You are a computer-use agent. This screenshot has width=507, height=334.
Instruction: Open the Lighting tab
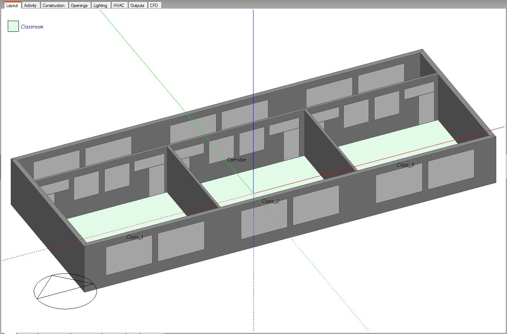point(100,6)
